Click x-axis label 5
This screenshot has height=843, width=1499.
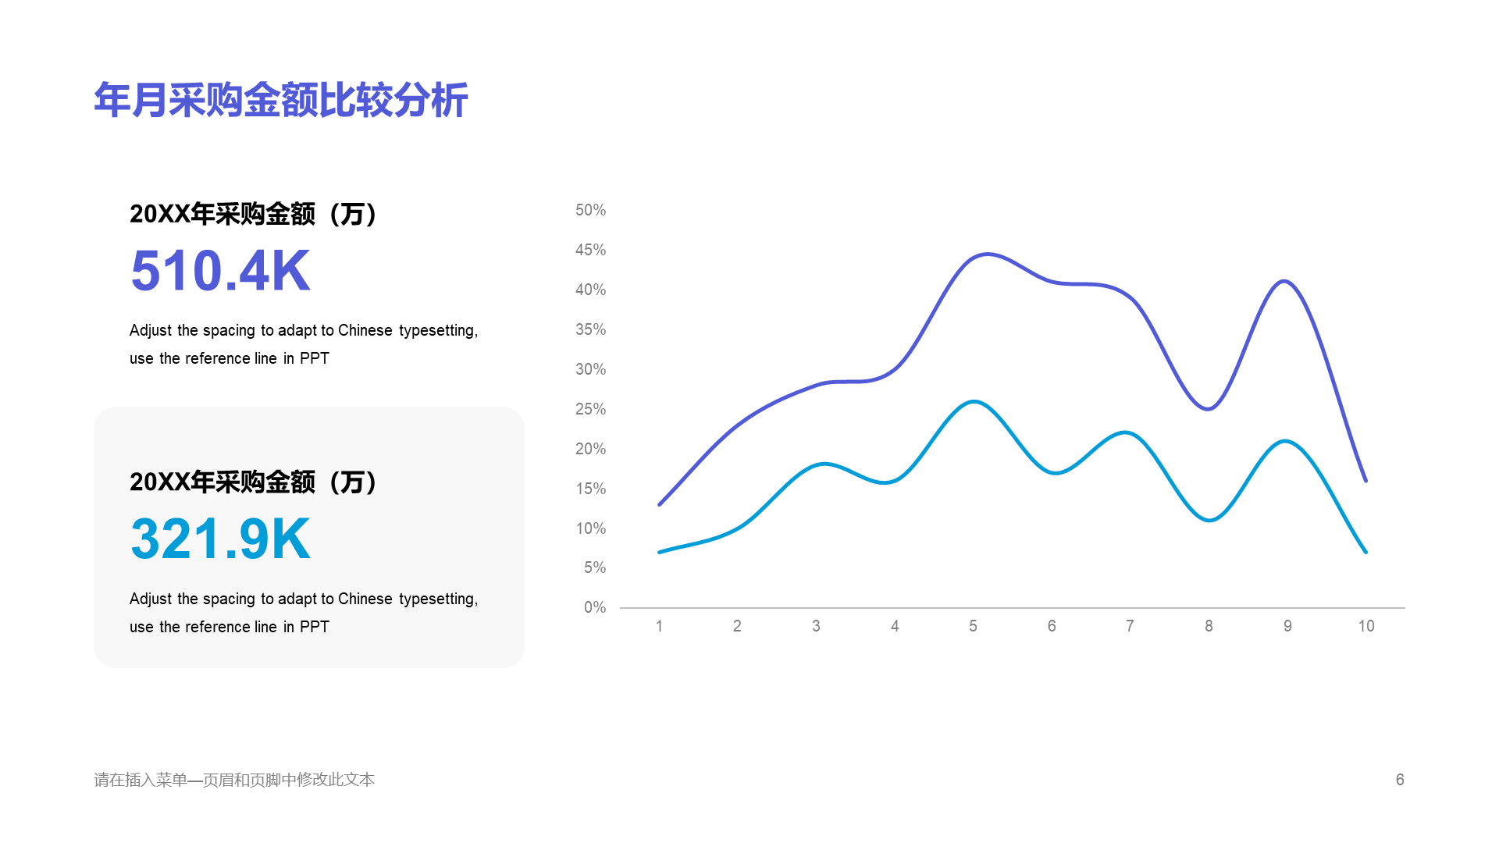coord(974,626)
